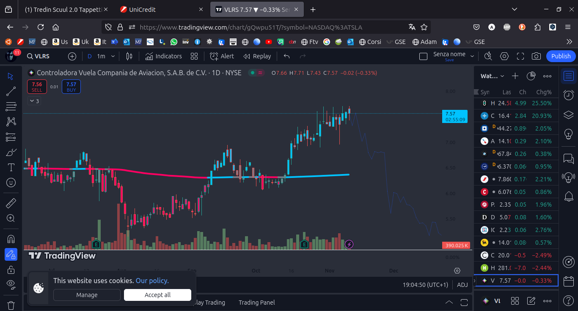
Task: Open the forecasting and measurement tools
Action: (x=11, y=137)
